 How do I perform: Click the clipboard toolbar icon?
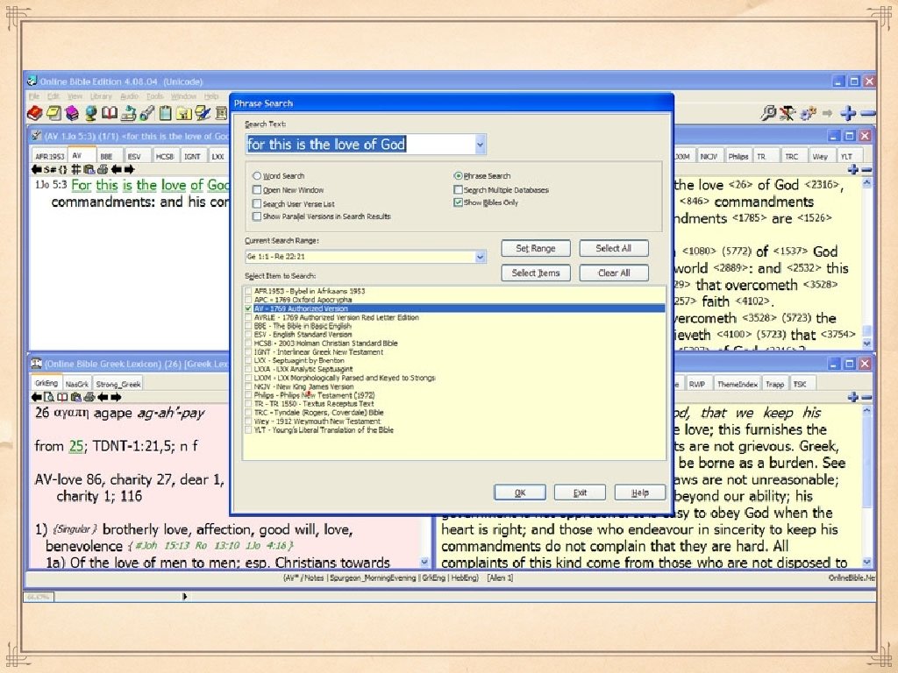coord(165,113)
